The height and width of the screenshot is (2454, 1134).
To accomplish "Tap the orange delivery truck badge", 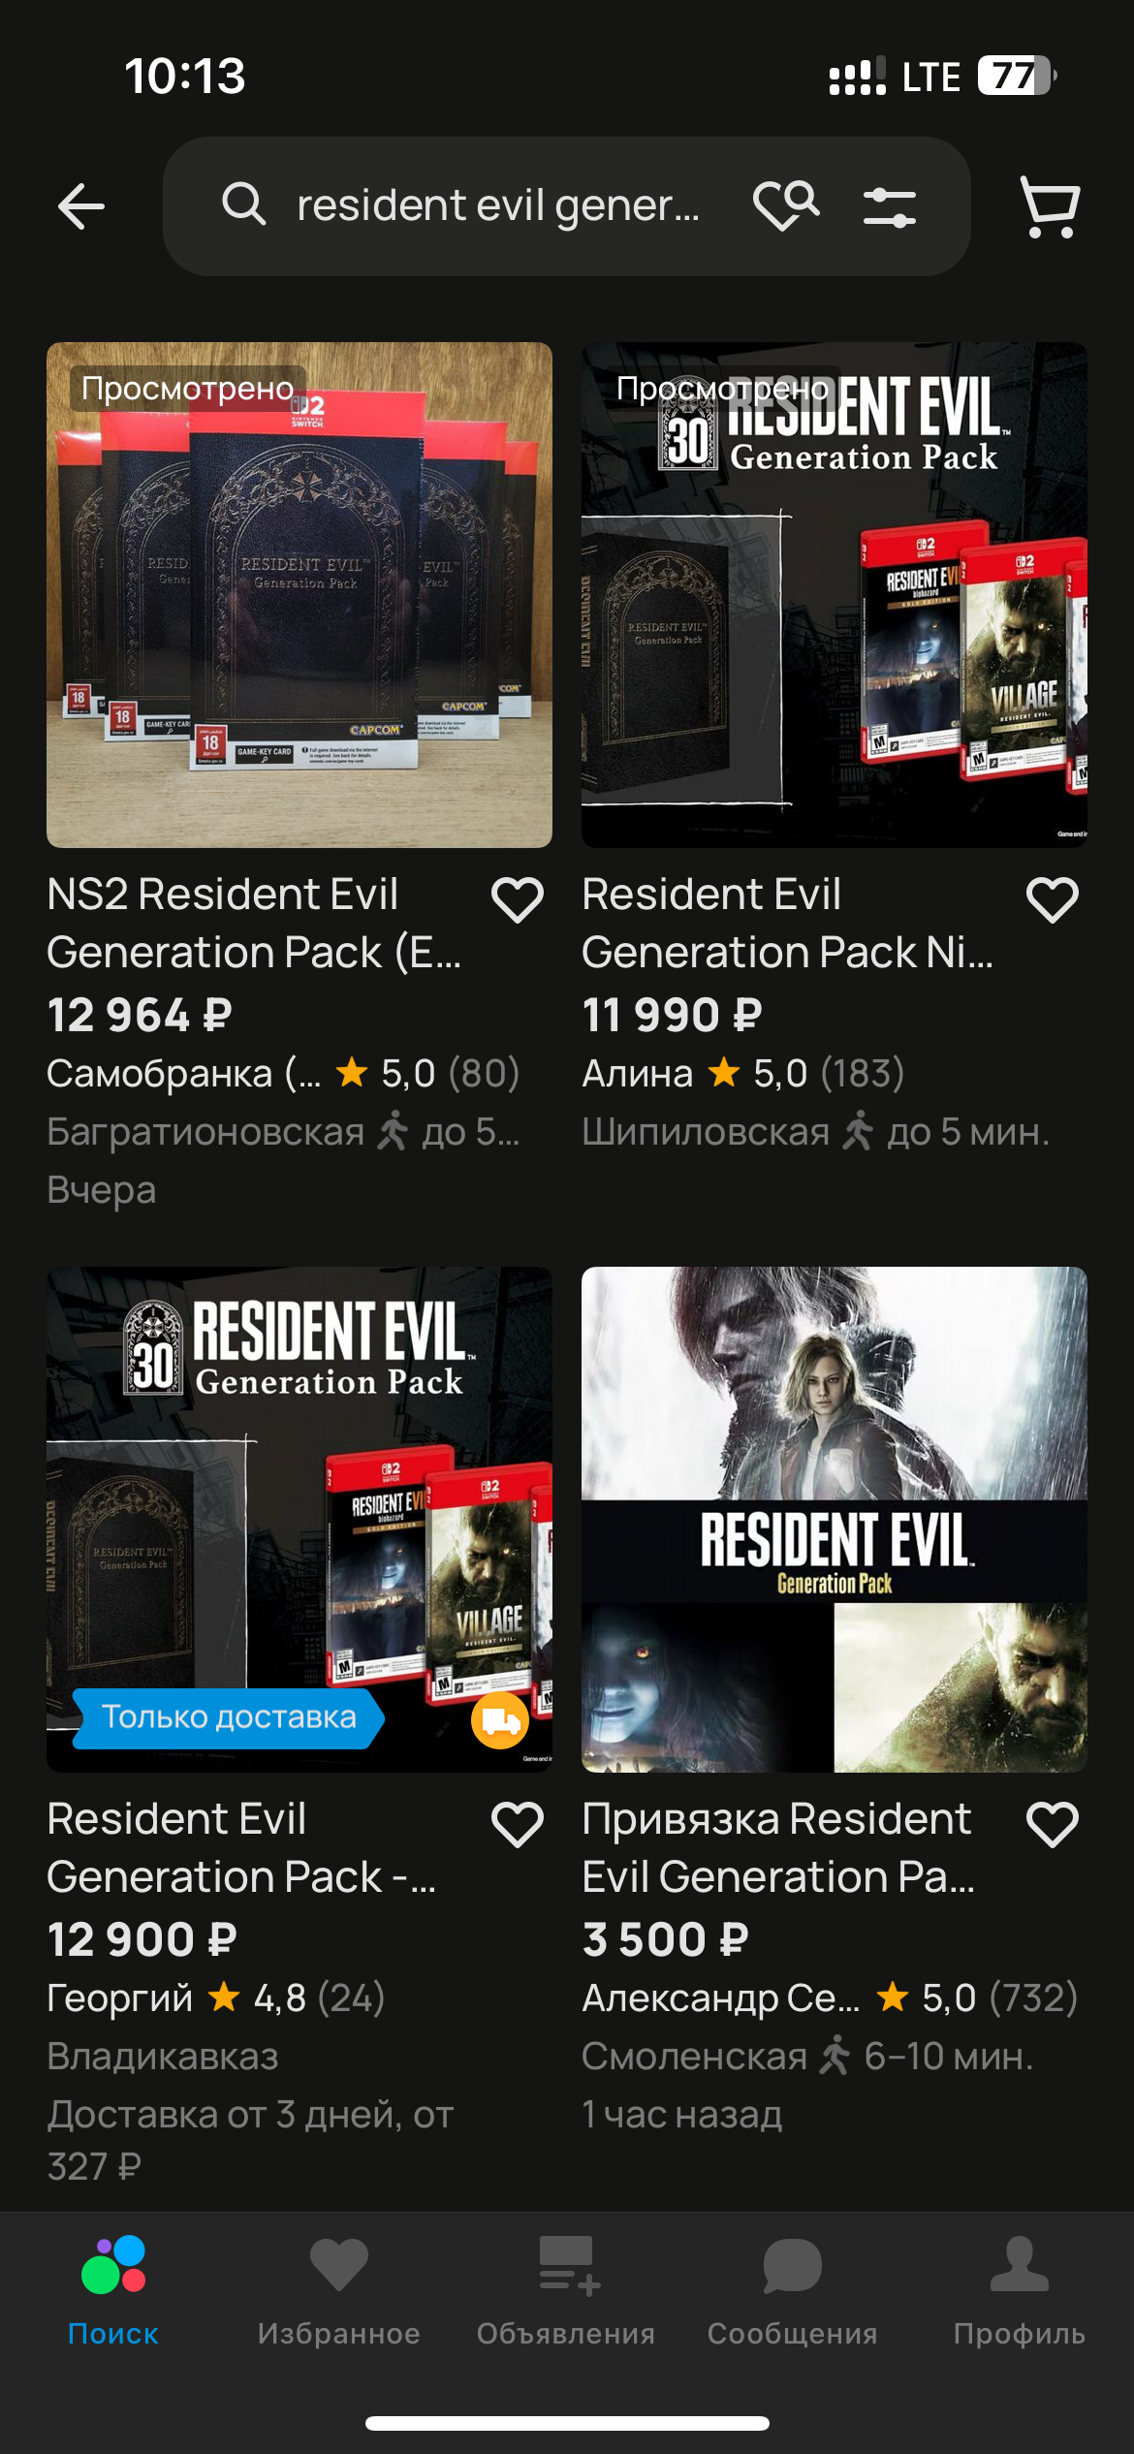I will (500, 1720).
